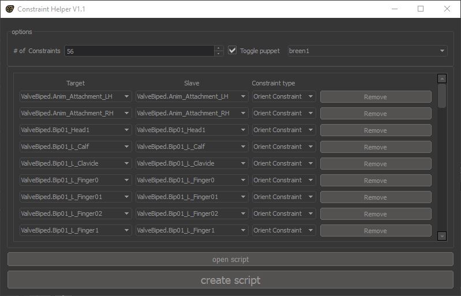Remove the Anim_Attachment_RH constraint row
The height and width of the screenshot is (296, 461).
click(376, 114)
